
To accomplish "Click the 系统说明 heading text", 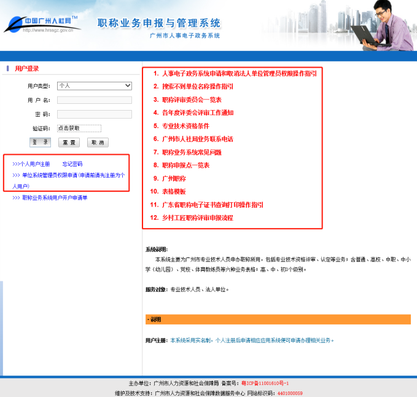I will tap(157, 250).
